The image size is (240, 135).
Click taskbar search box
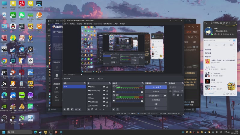point(19,132)
